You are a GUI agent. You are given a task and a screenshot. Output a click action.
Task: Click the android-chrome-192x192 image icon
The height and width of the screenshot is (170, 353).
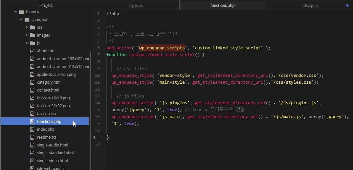pos(32,59)
